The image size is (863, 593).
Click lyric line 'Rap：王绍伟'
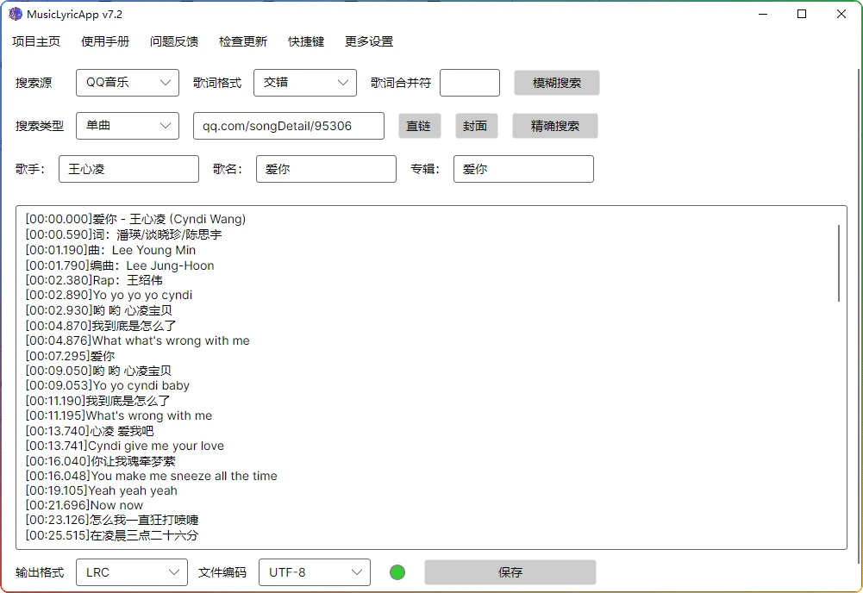click(128, 280)
